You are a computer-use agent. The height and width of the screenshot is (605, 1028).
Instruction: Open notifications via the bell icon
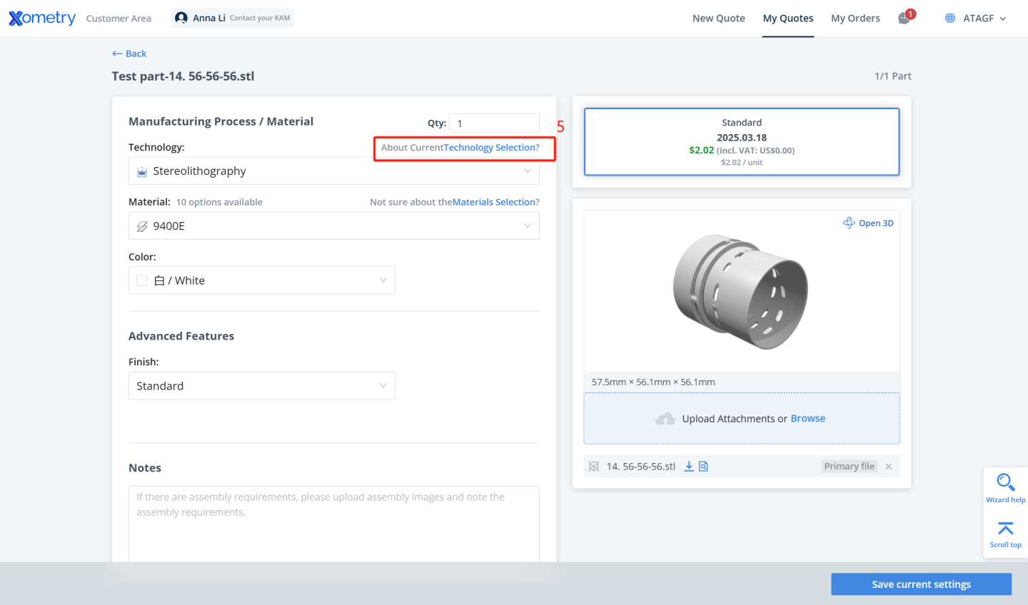click(x=902, y=18)
